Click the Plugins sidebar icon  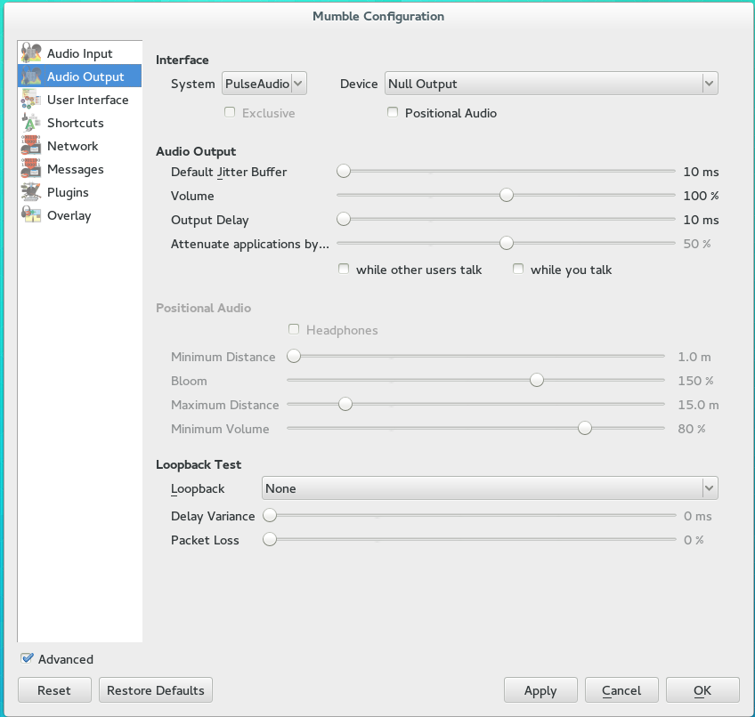coord(31,192)
